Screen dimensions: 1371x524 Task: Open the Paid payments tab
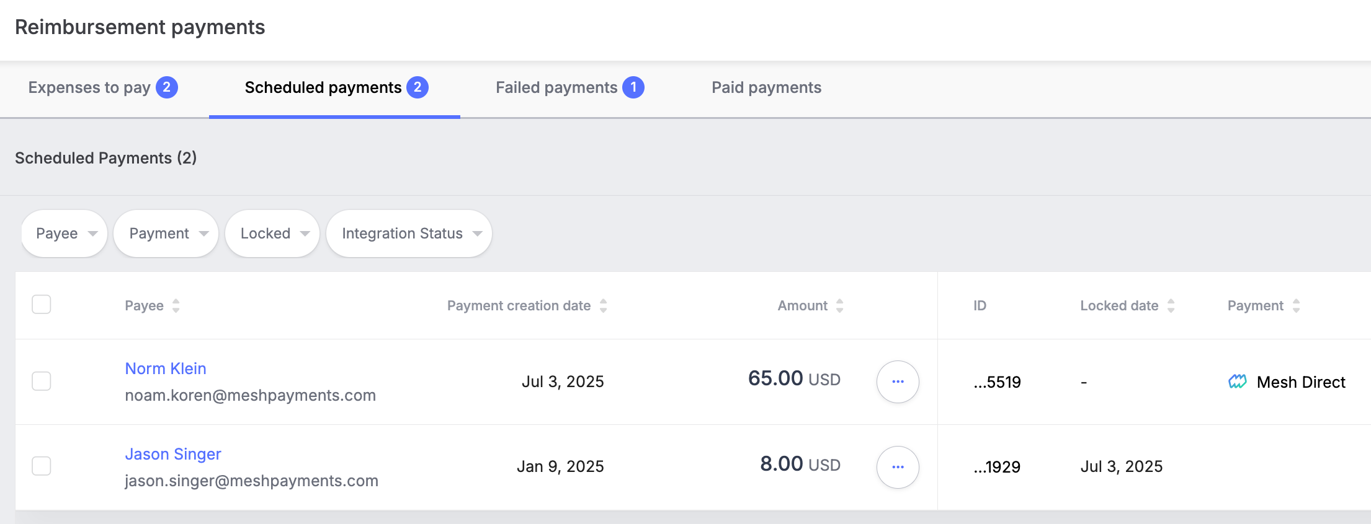pyautogui.click(x=766, y=87)
